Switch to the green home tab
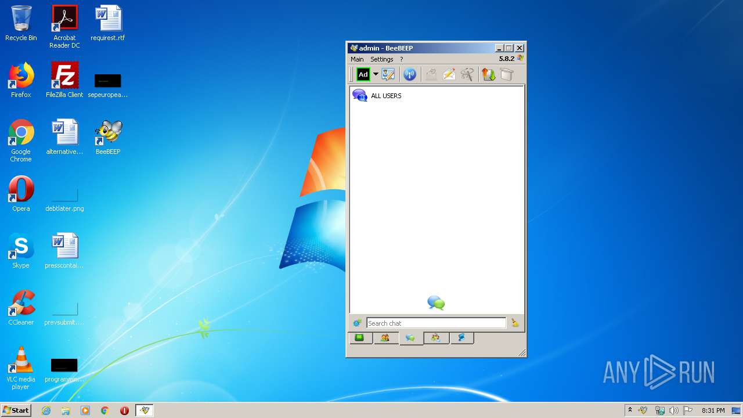743x418 pixels. click(360, 337)
